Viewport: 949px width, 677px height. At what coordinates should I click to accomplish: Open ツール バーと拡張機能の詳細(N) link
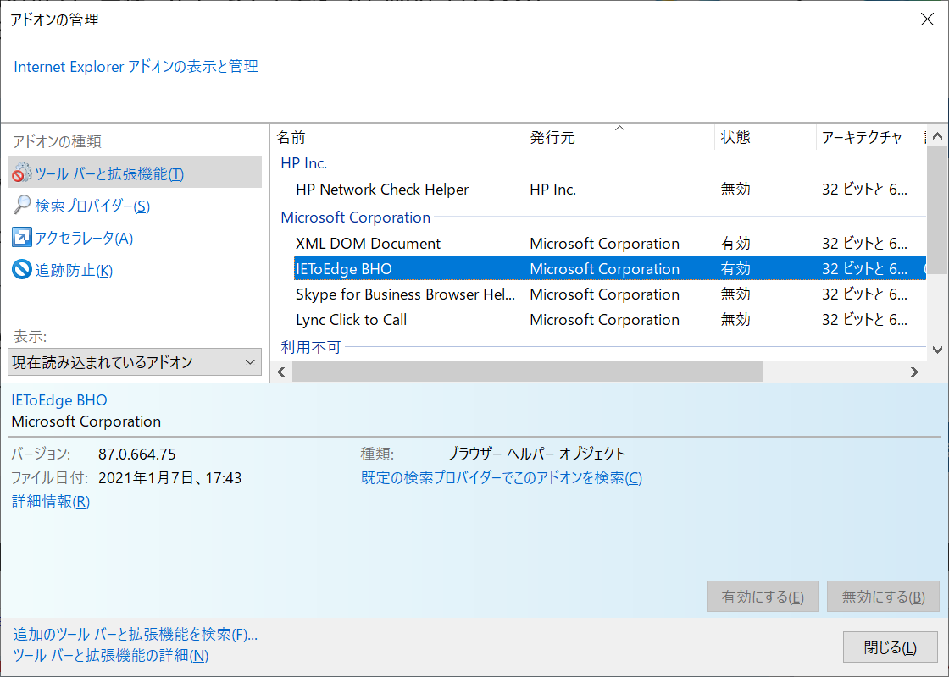click(x=111, y=655)
